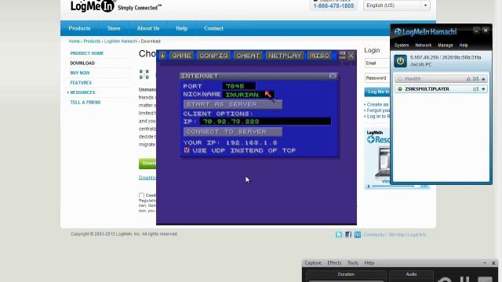502x282 pixels.
Task: Click the Facebook icon in footer
Action: pyautogui.click(x=348, y=235)
